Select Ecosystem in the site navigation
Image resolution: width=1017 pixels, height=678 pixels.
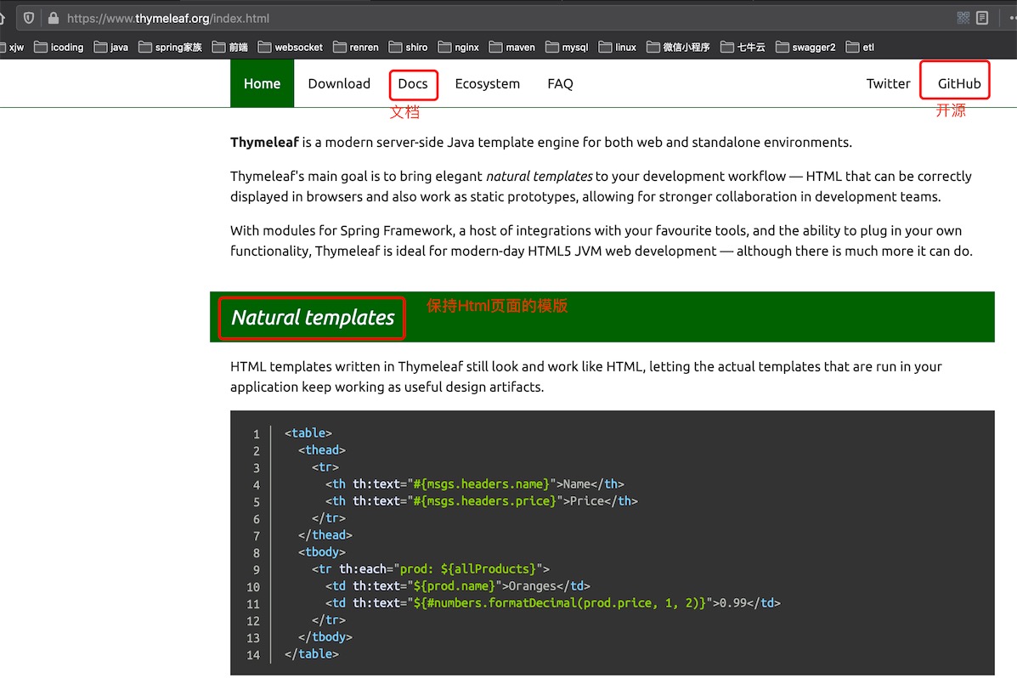pyautogui.click(x=488, y=84)
